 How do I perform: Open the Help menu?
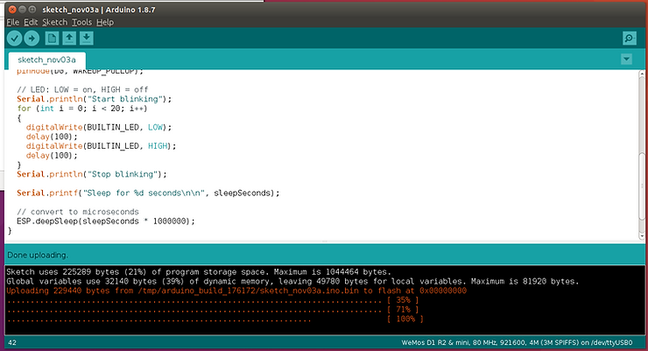tap(105, 22)
